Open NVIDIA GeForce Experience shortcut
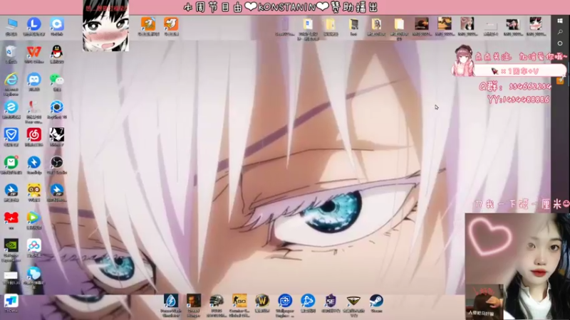The width and height of the screenshot is (570, 320). click(11, 245)
